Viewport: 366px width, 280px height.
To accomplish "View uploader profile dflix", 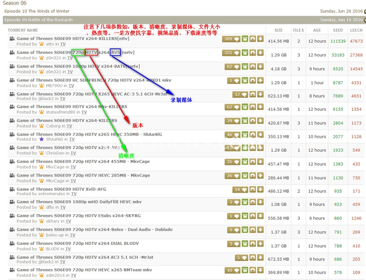I will 50,207.
